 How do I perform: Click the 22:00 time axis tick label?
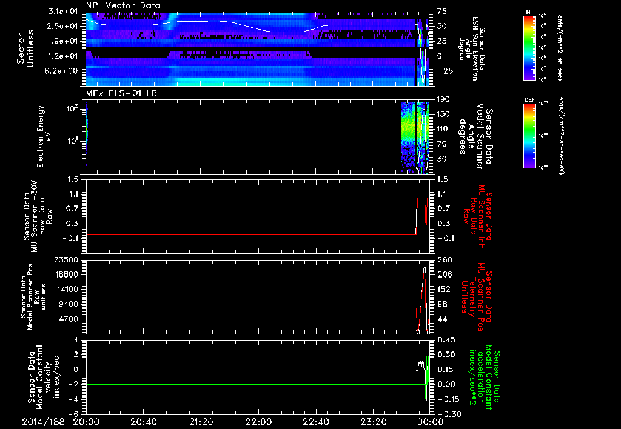coord(258,421)
